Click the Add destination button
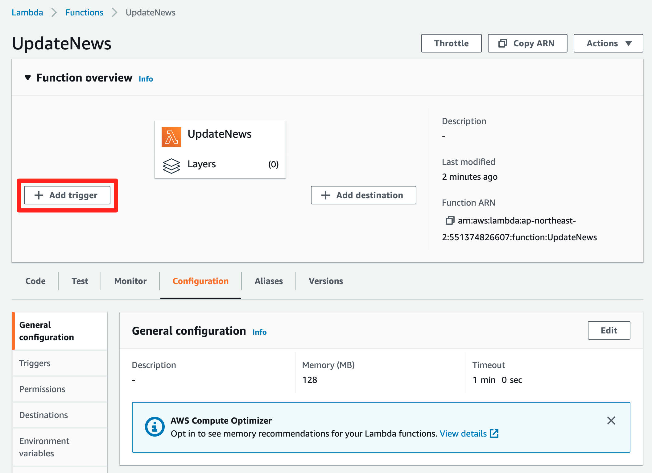 click(x=363, y=195)
